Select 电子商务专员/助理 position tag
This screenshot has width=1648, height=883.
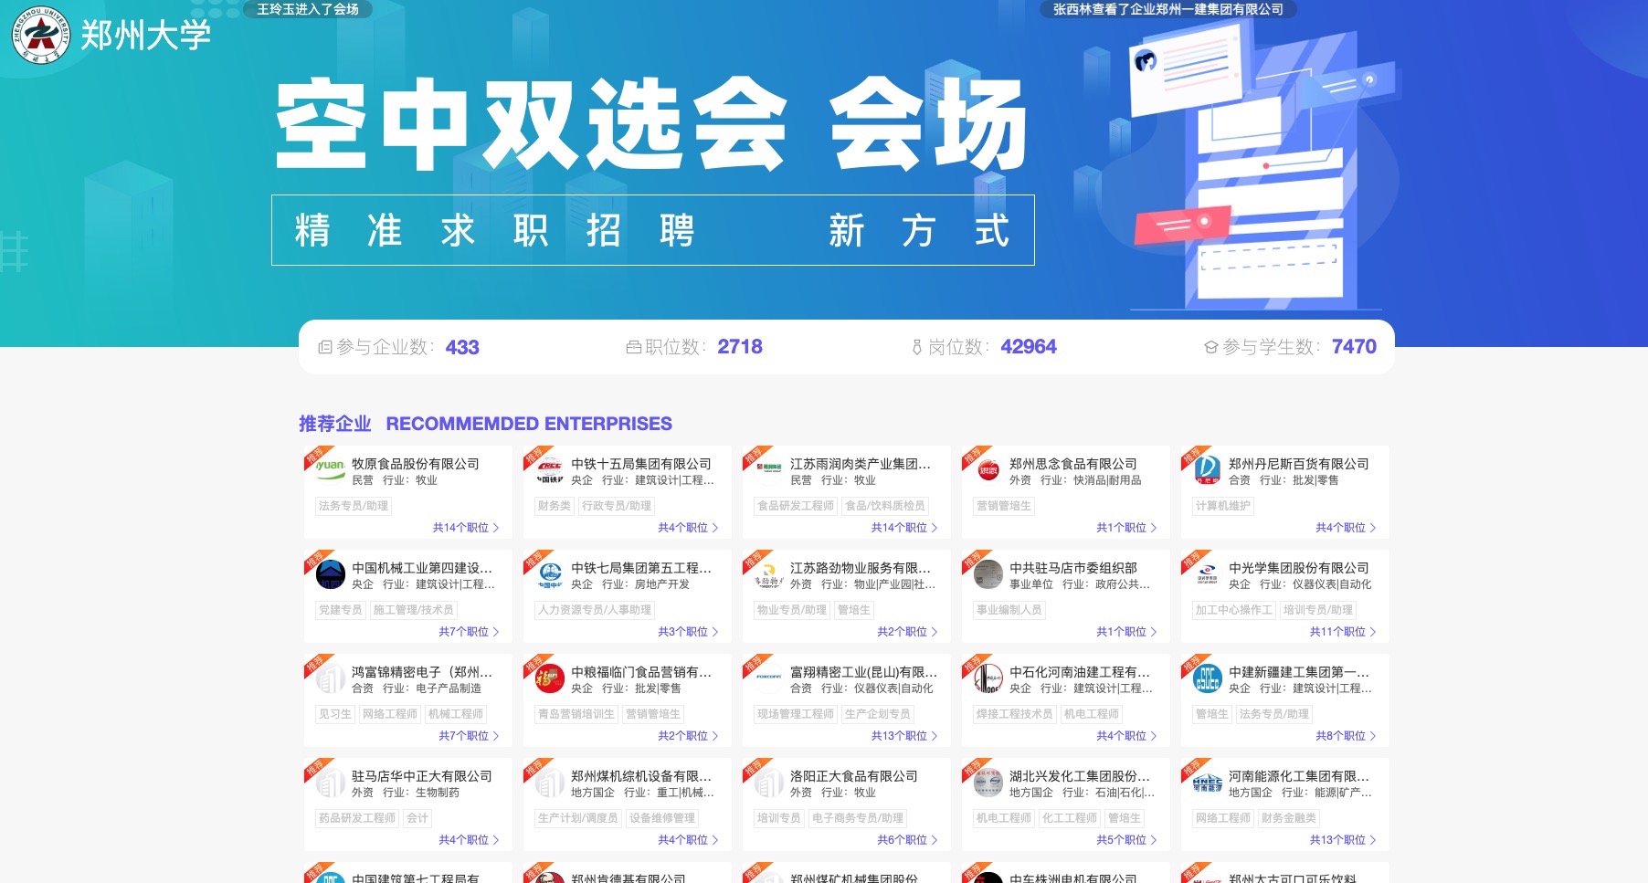click(858, 818)
